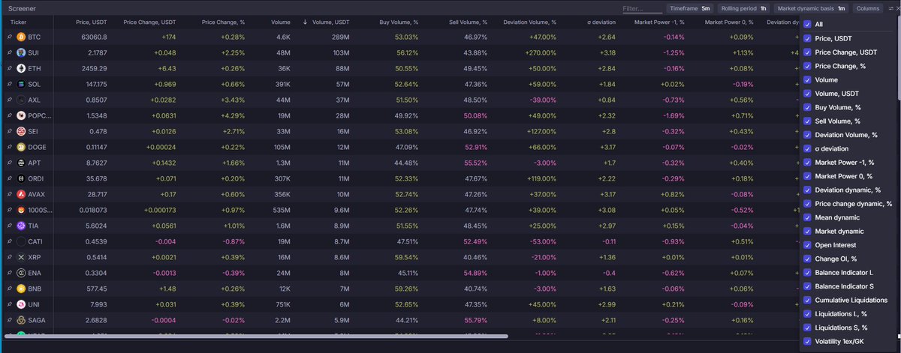Click the Ethereum coin logo

(21, 68)
